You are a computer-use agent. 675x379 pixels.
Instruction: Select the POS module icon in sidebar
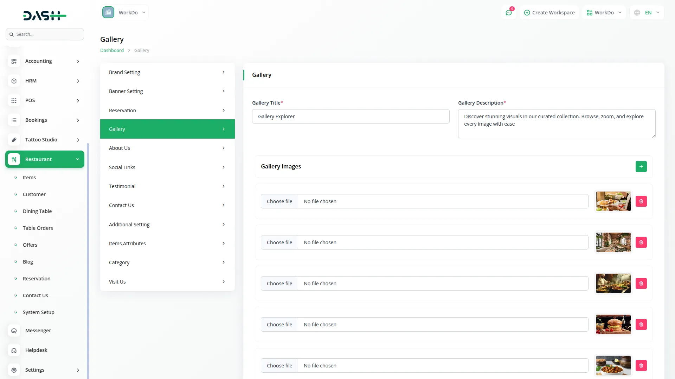pos(14,100)
